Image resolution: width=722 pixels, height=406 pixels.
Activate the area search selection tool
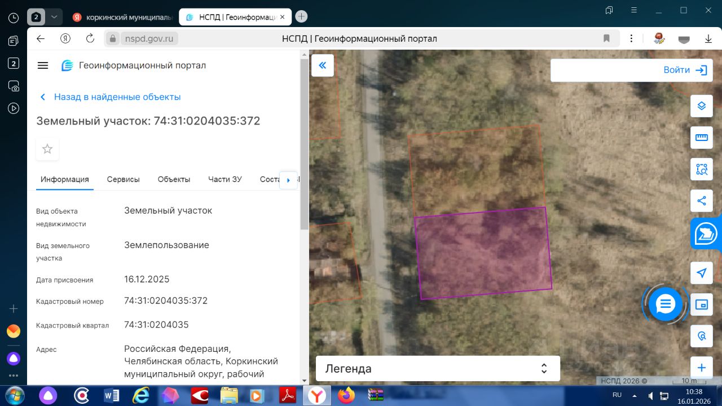(x=702, y=169)
